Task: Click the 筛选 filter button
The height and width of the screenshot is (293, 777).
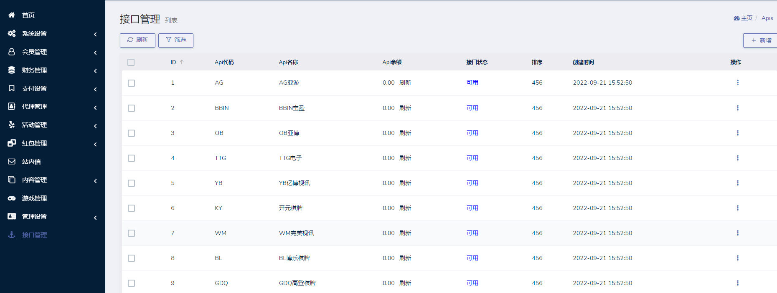Action: coord(176,40)
